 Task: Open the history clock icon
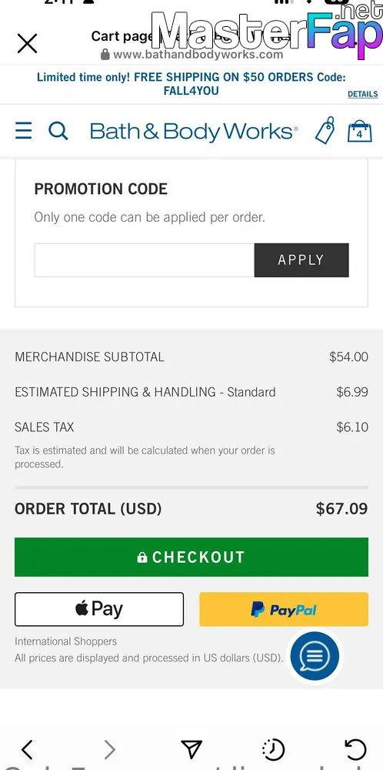click(273, 749)
